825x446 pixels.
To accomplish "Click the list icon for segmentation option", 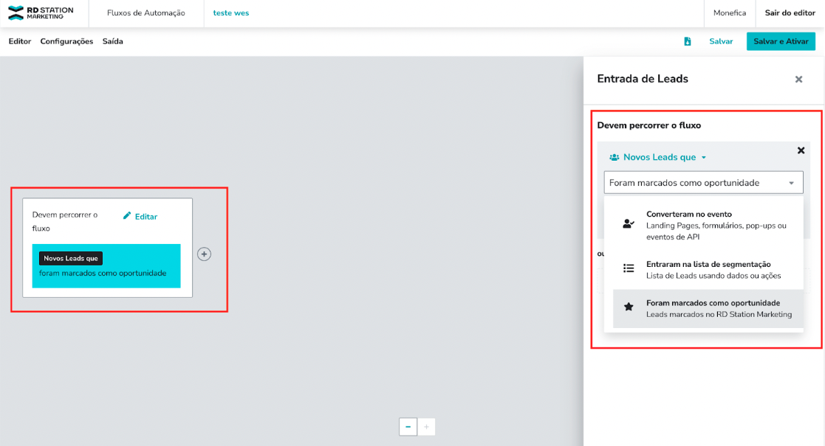I will pyautogui.click(x=629, y=268).
